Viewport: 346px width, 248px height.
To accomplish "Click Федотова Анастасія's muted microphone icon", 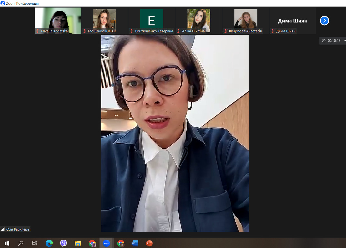I will coord(226,31).
